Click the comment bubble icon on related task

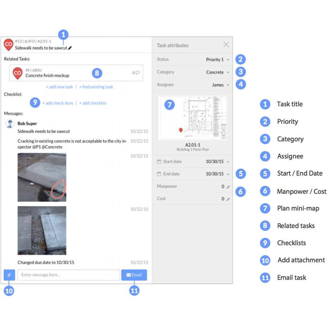(138, 73)
